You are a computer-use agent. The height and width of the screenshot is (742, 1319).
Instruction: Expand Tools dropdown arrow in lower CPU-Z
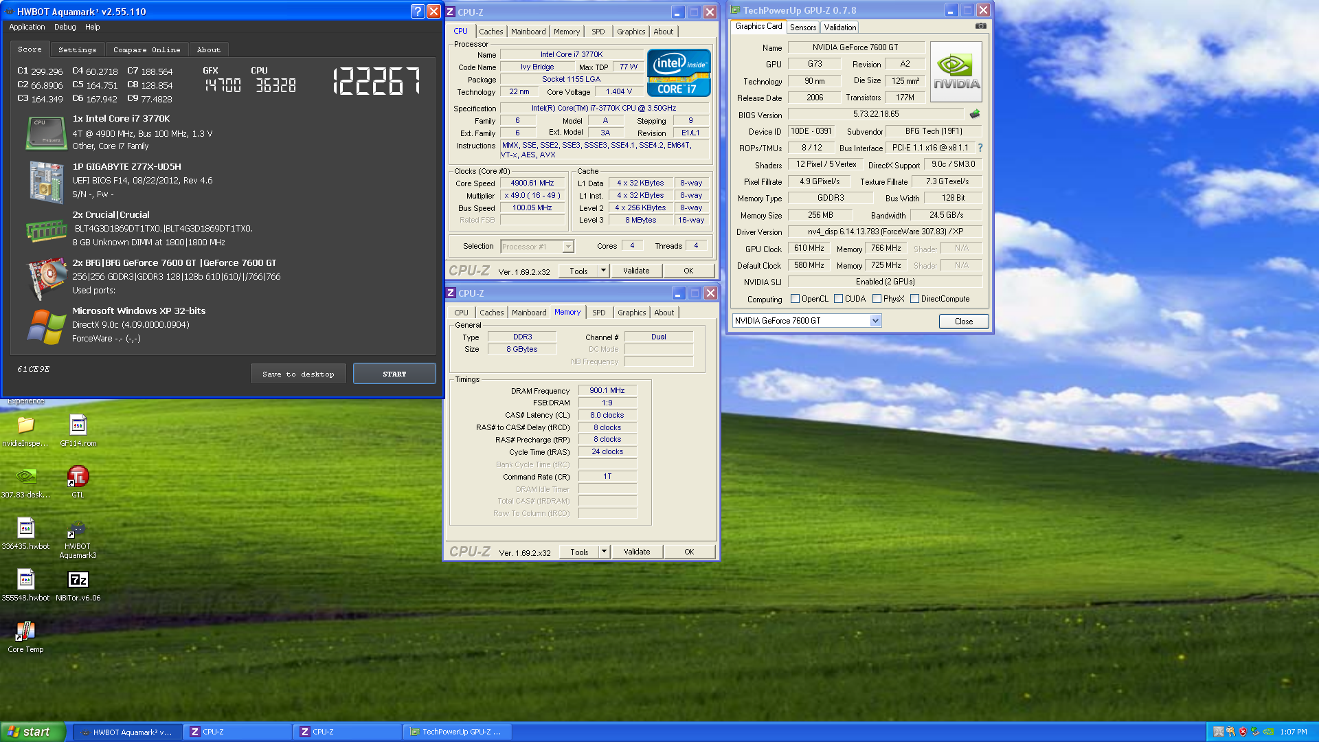point(604,552)
